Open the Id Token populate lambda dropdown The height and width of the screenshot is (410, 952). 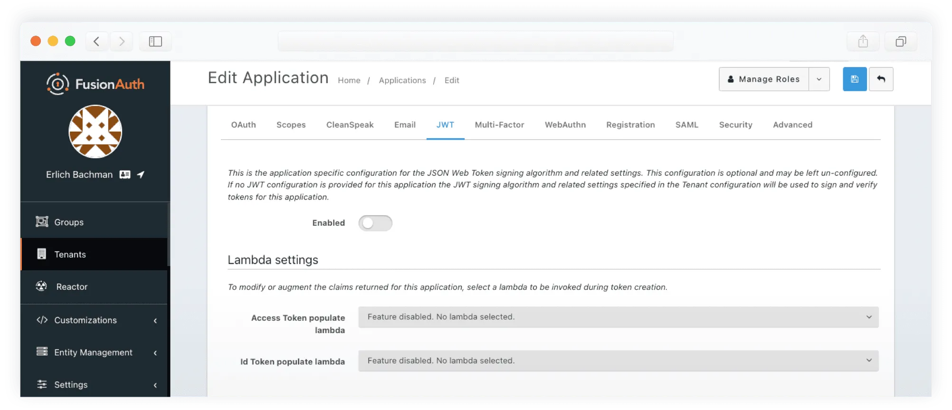pos(619,361)
